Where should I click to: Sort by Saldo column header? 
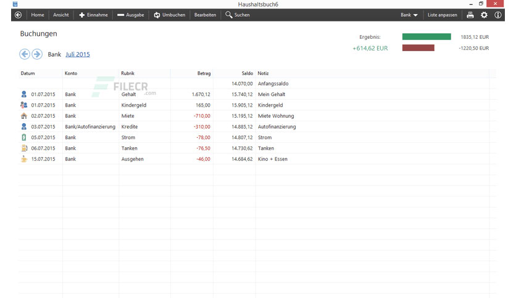pos(247,73)
